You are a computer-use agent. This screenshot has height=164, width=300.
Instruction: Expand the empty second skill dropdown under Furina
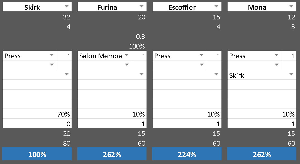pyautogui.click(x=127, y=65)
